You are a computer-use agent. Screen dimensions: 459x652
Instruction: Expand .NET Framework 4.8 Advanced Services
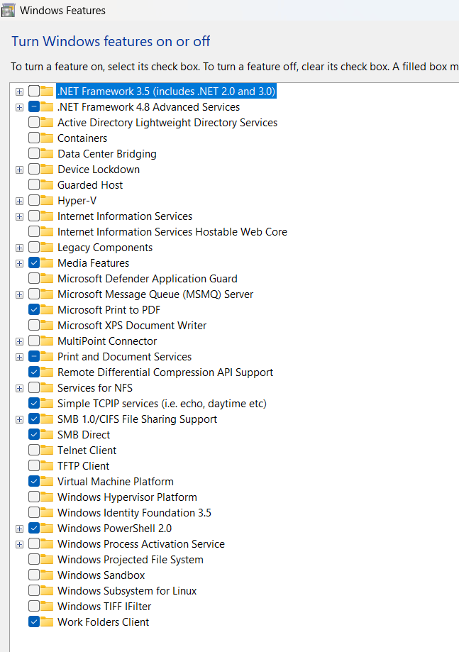19,107
